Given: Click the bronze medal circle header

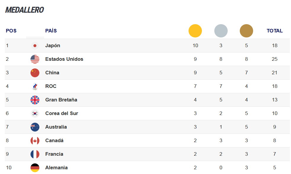Looking at the screenshot, I should 247,31.
